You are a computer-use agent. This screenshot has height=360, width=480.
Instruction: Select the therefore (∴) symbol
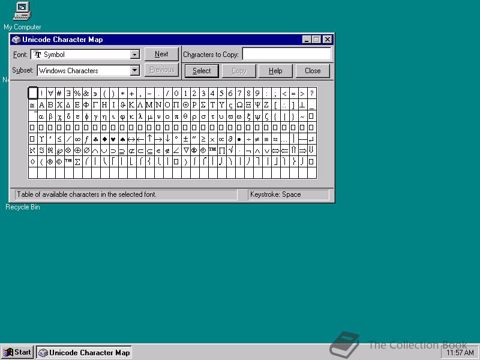pyautogui.click(x=284, y=104)
